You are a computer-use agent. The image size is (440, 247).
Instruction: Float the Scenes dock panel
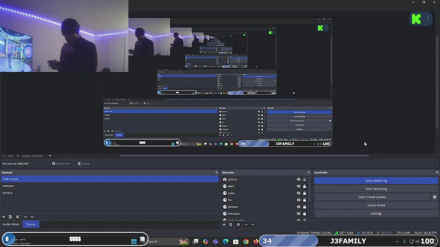[217, 173]
